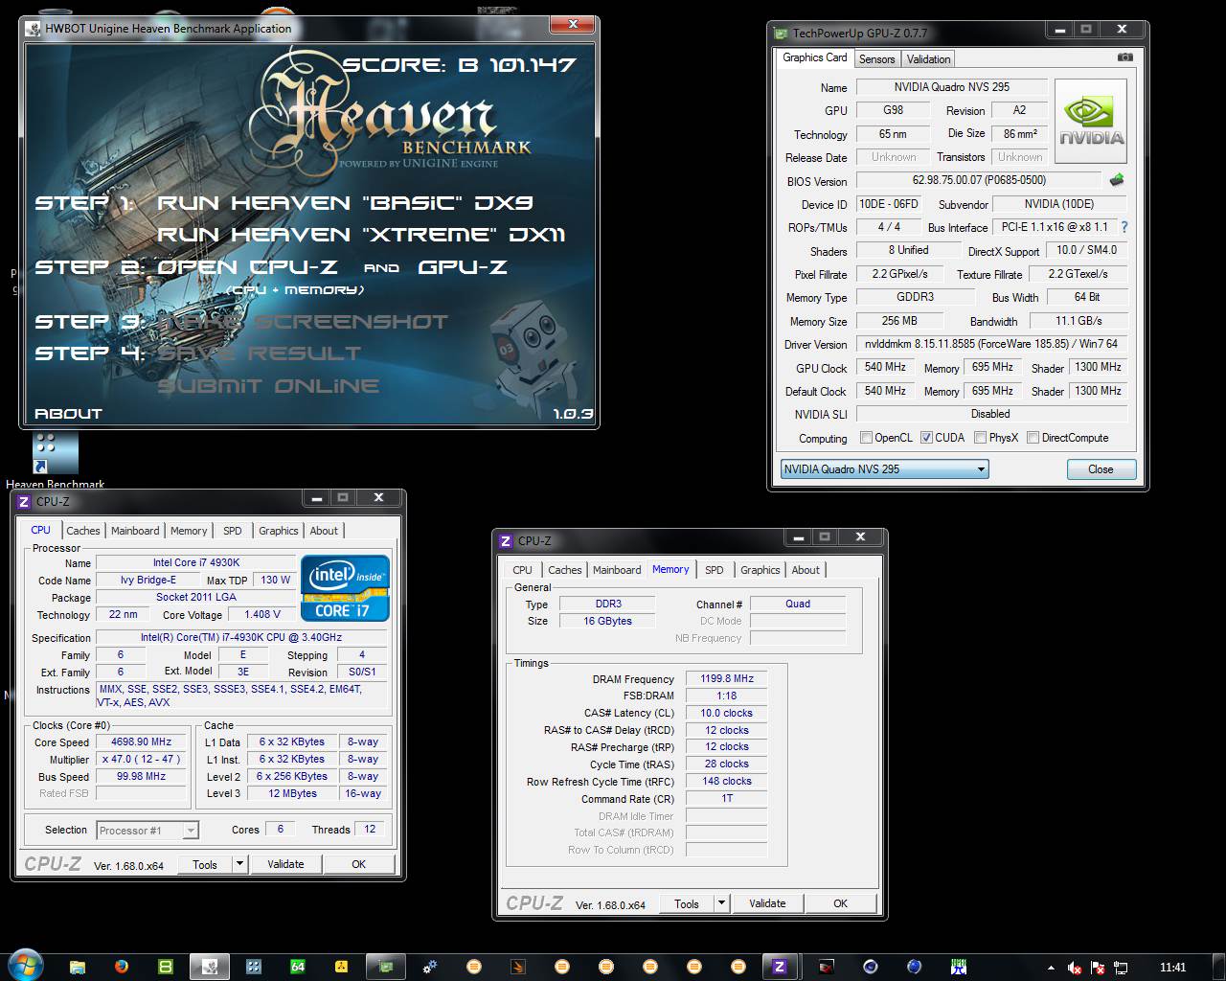Click the BIOS save chip icon in GPU-Z
Screen dimensions: 1226x981
pyautogui.click(x=1116, y=179)
